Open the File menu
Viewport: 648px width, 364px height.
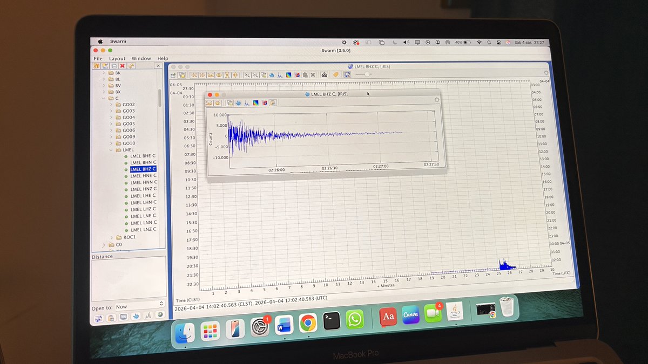point(98,58)
